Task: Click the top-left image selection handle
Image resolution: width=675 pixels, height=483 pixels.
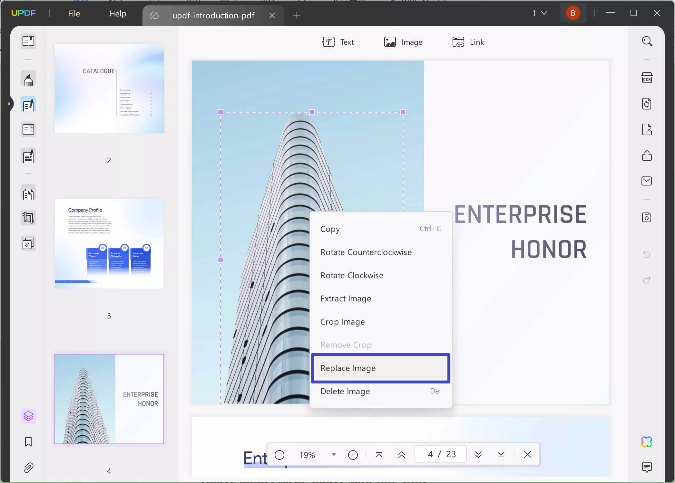Action: tap(220, 112)
